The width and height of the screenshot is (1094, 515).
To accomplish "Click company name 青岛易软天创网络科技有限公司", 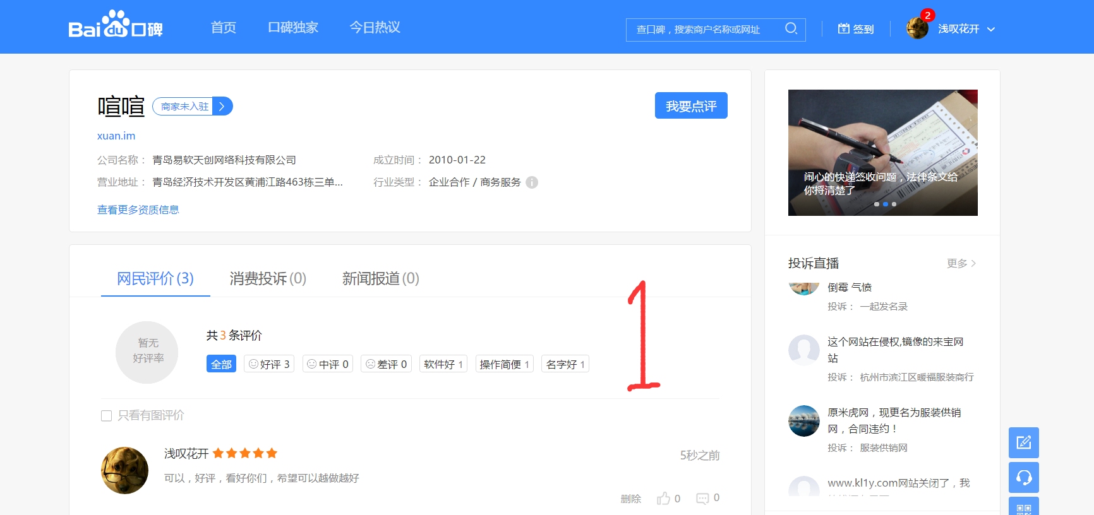I will [224, 160].
